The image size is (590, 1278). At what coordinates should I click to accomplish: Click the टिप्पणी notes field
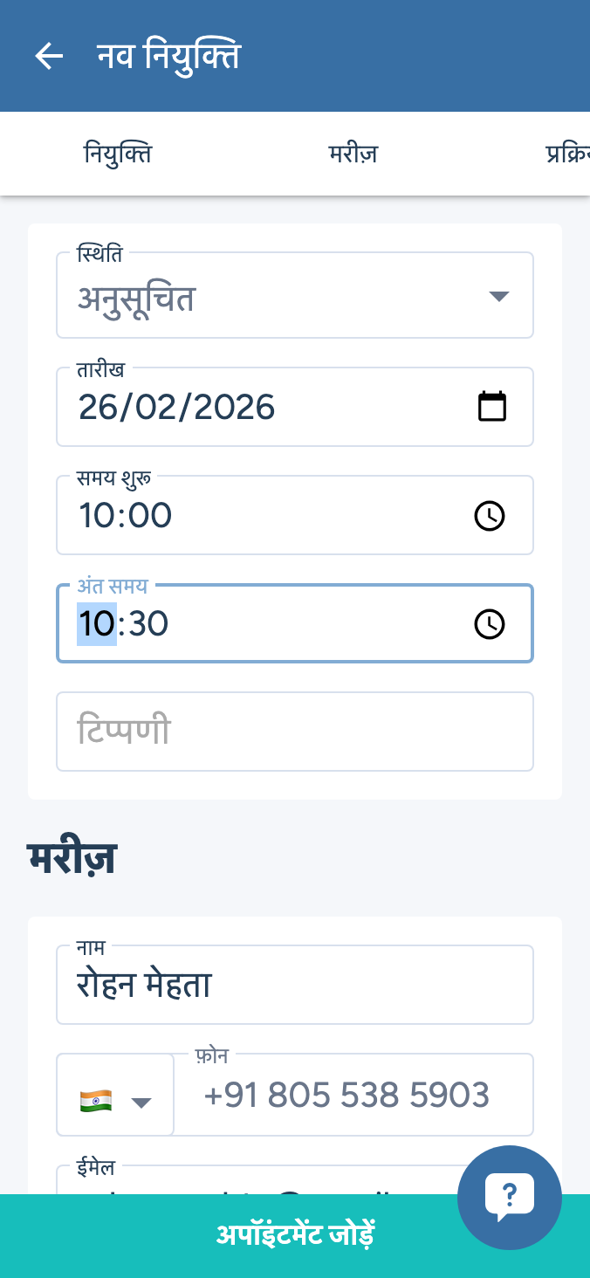click(x=295, y=732)
